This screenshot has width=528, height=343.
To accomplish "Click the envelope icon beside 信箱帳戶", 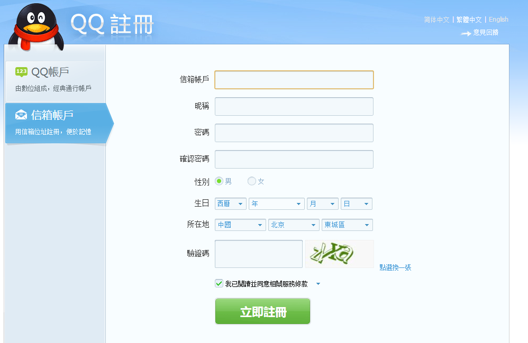I will (21, 115).
